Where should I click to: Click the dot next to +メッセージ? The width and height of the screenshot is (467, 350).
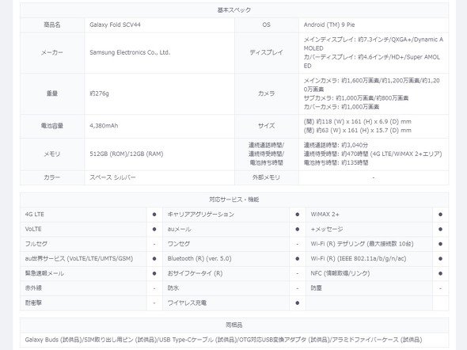(440, 229)
